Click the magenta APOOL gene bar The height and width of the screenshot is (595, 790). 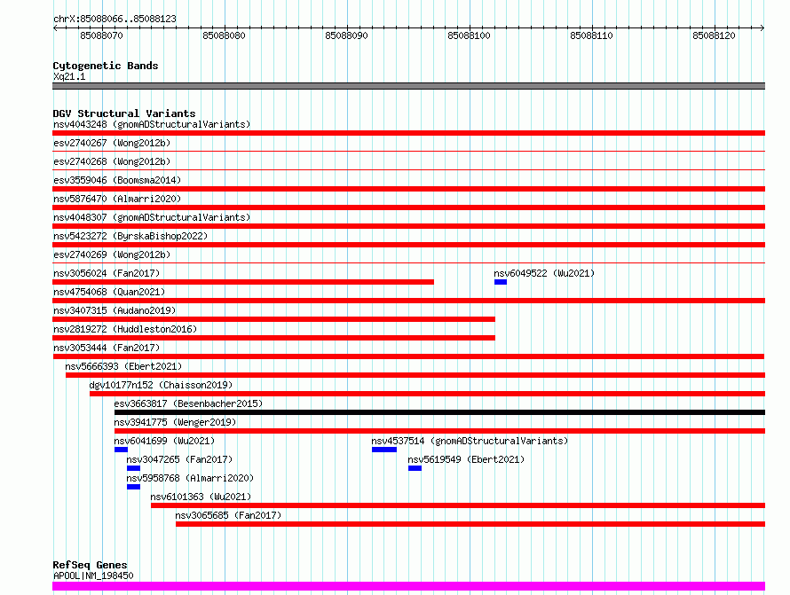point(408,586)
